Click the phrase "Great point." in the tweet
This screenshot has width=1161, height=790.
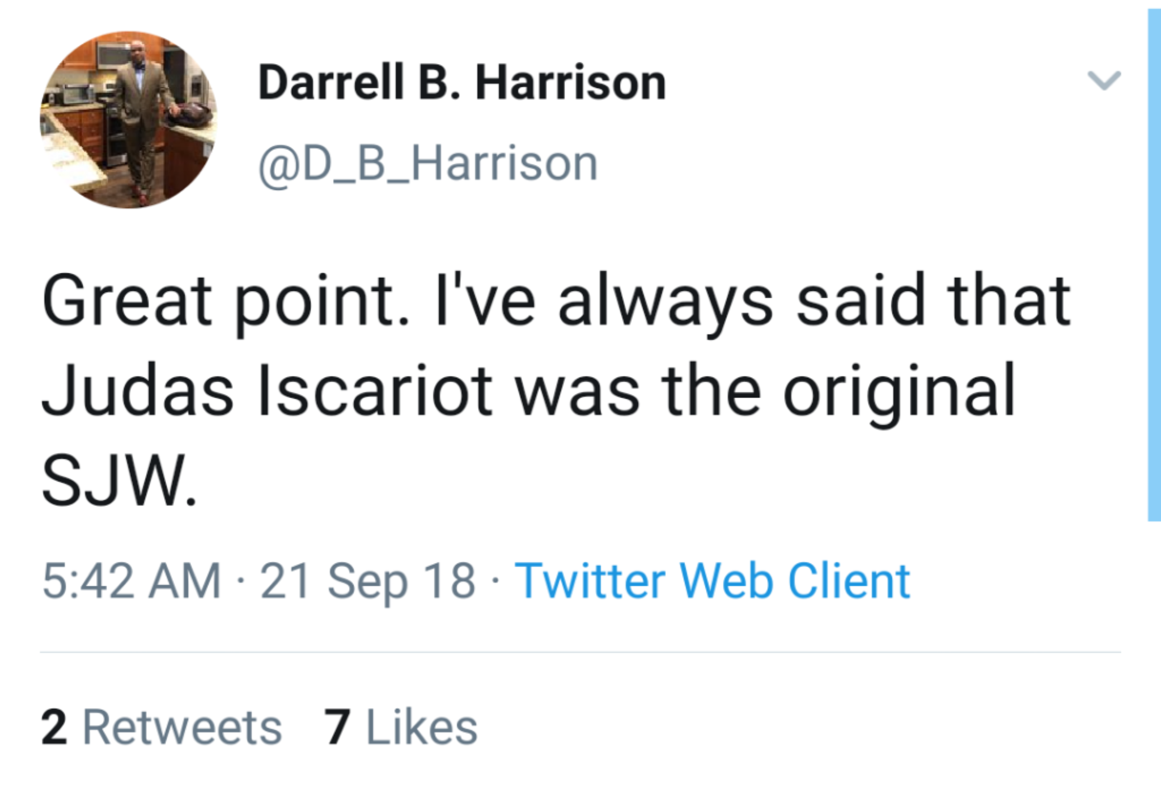click(x=225, y=301)
